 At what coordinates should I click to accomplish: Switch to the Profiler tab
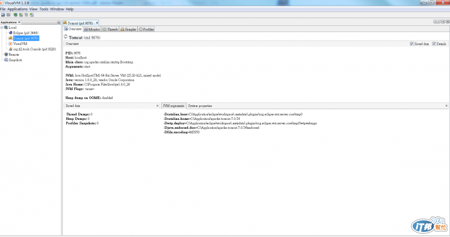146,29
